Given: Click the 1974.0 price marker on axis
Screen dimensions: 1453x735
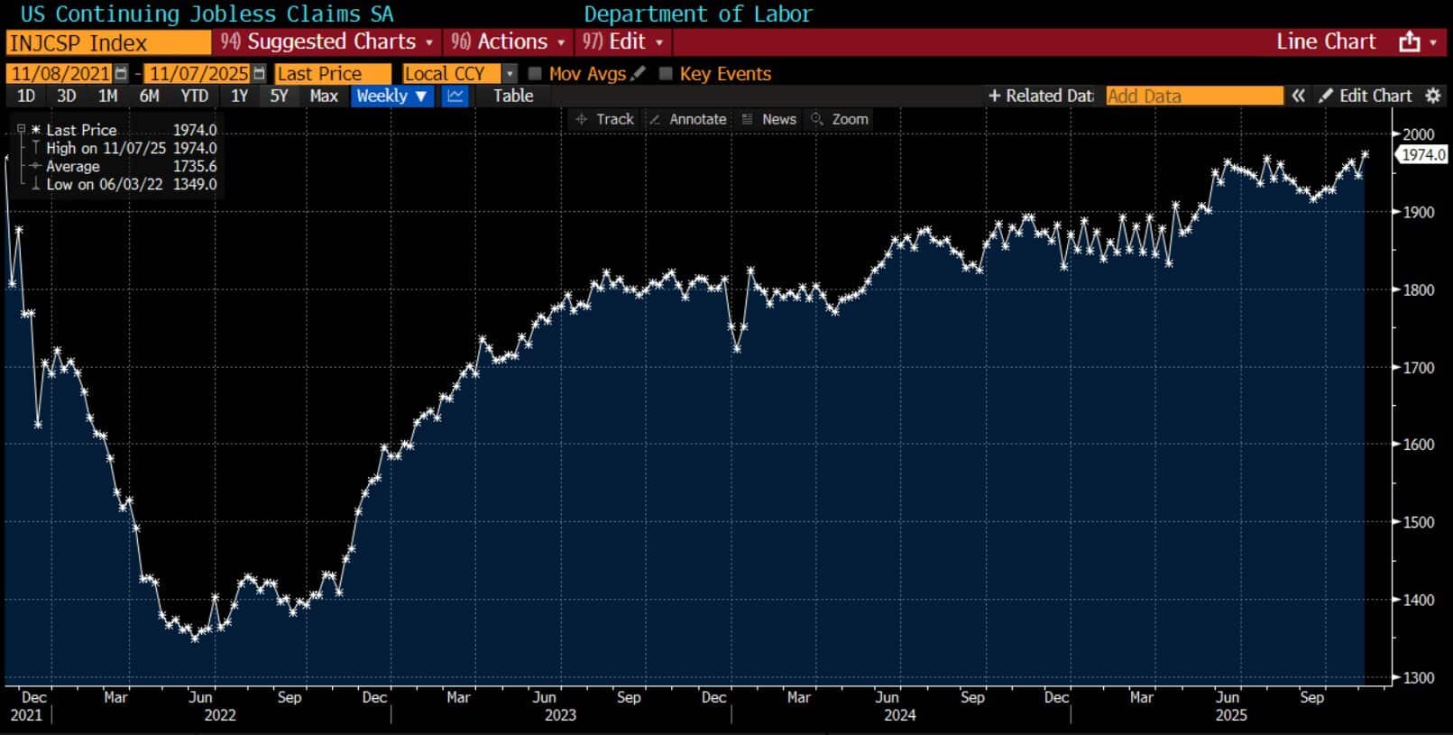Looking at the screenshot, I should (1422, 155).
